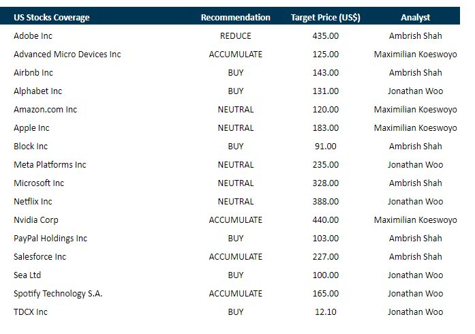The width and height of the screenshot is (475, 334).
Task: Click the Adobe Inc stock name
Action: (33, 35)
